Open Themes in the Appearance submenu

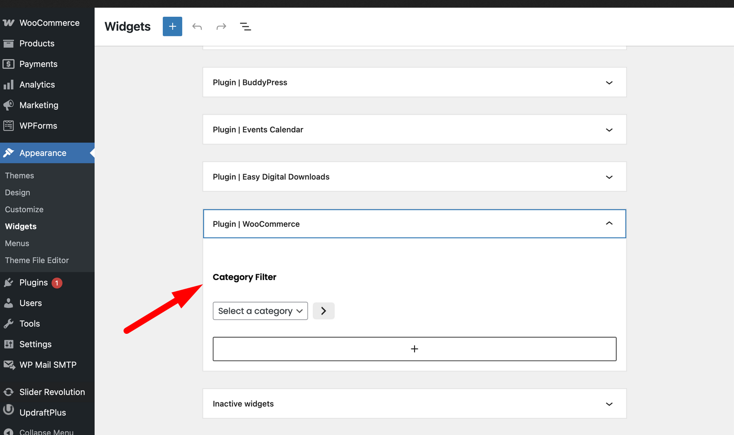[20, 176]
